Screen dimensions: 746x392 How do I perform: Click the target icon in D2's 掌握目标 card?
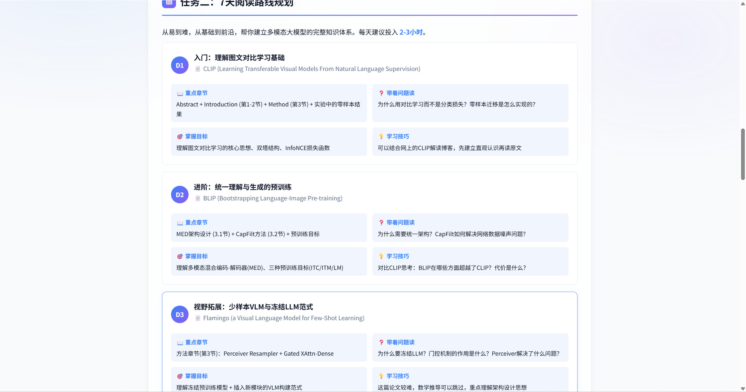[180, 256]
